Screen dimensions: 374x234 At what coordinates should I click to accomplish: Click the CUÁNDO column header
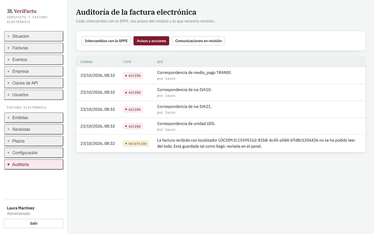pyautogui.click(x=86, y=62)
